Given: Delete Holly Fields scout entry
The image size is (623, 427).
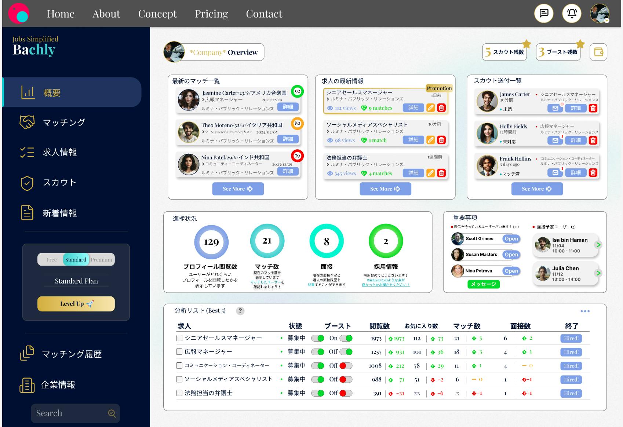Looking at the screenshot, I should 593,140.
